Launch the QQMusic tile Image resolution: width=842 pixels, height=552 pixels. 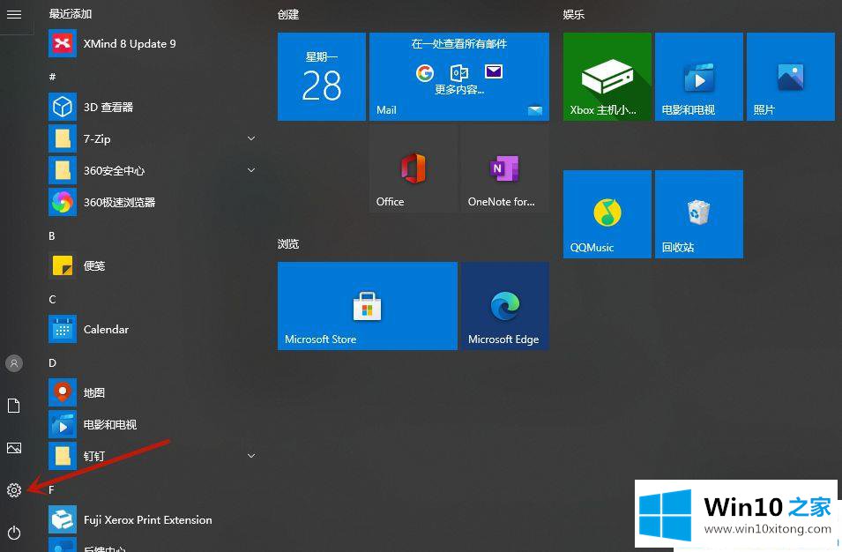pos(607,214)
